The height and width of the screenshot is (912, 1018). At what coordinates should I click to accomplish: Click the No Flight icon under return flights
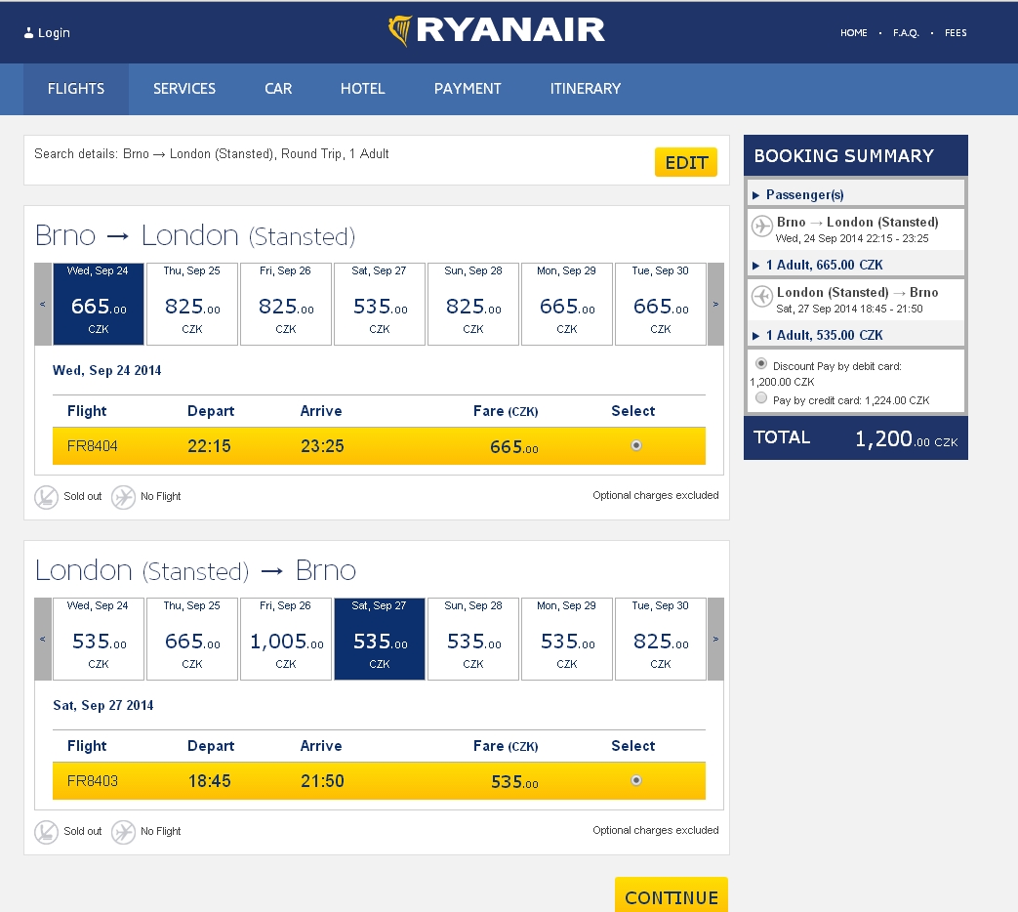coord(123,832)
